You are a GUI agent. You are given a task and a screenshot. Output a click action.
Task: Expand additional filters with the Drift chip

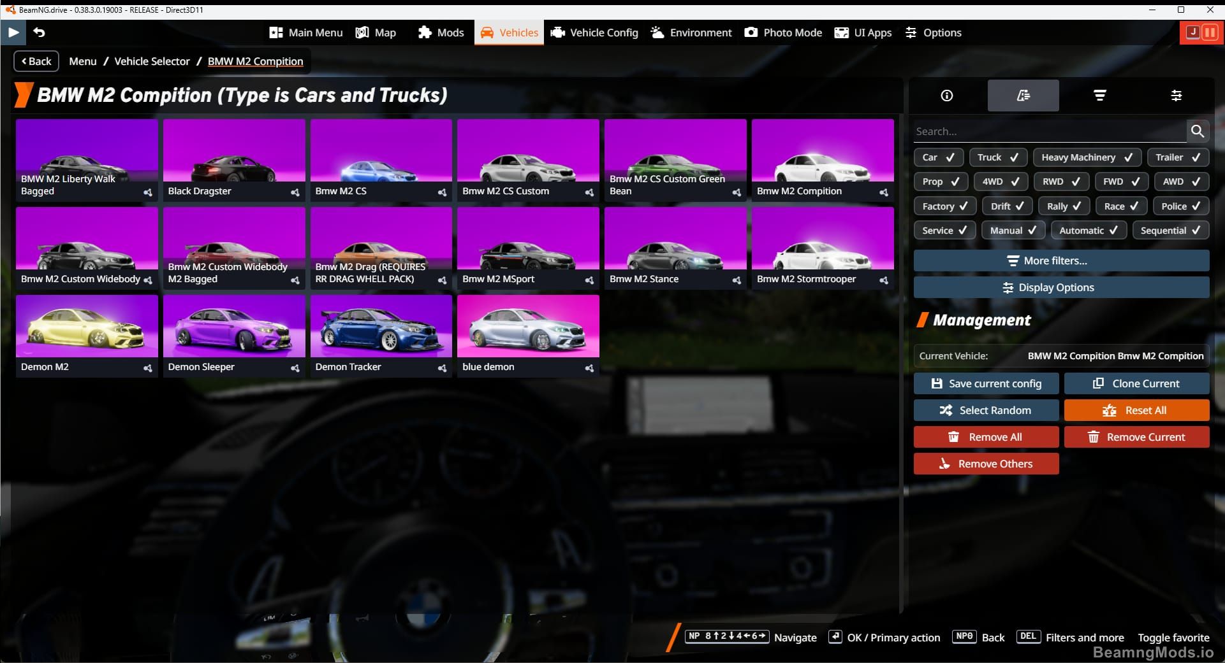[1007, 206]
